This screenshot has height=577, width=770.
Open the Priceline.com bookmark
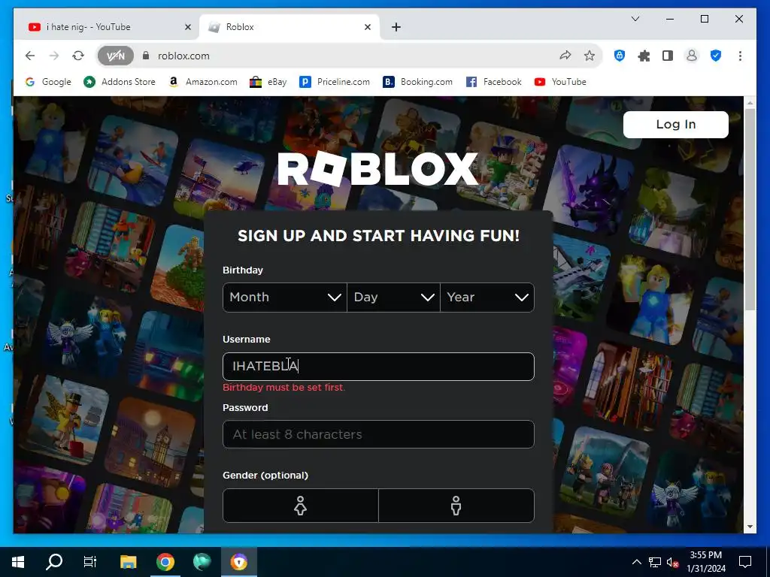point(335,82)
